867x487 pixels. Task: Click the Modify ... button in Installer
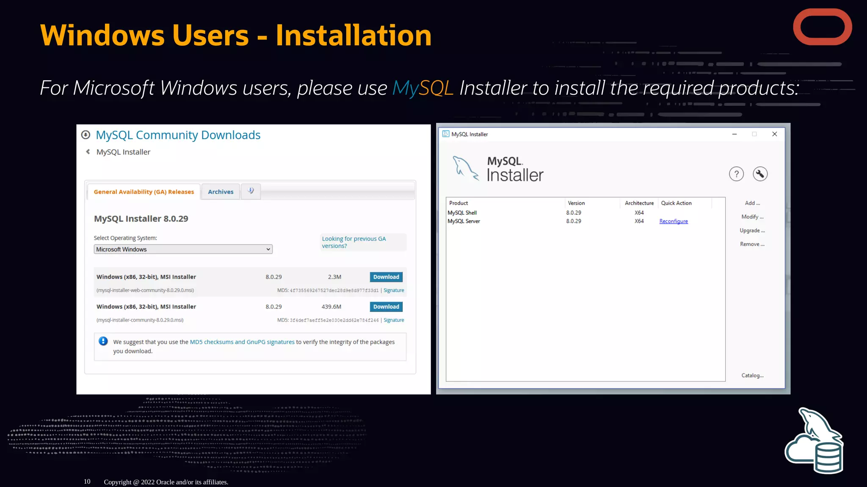752,217
